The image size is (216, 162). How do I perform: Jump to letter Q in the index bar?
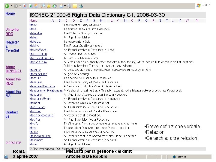coord(146,20)
